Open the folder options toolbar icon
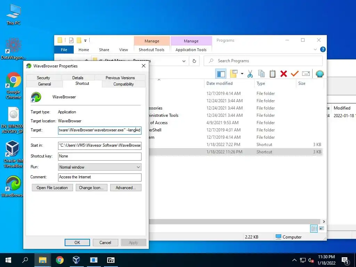The width and height of the screenshot is (356, 267). click(x=234, y=74)
